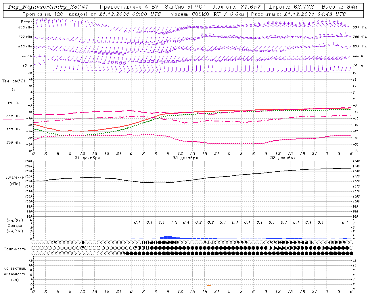Click the '2м' temperature legend entry

tap(14, 90)
